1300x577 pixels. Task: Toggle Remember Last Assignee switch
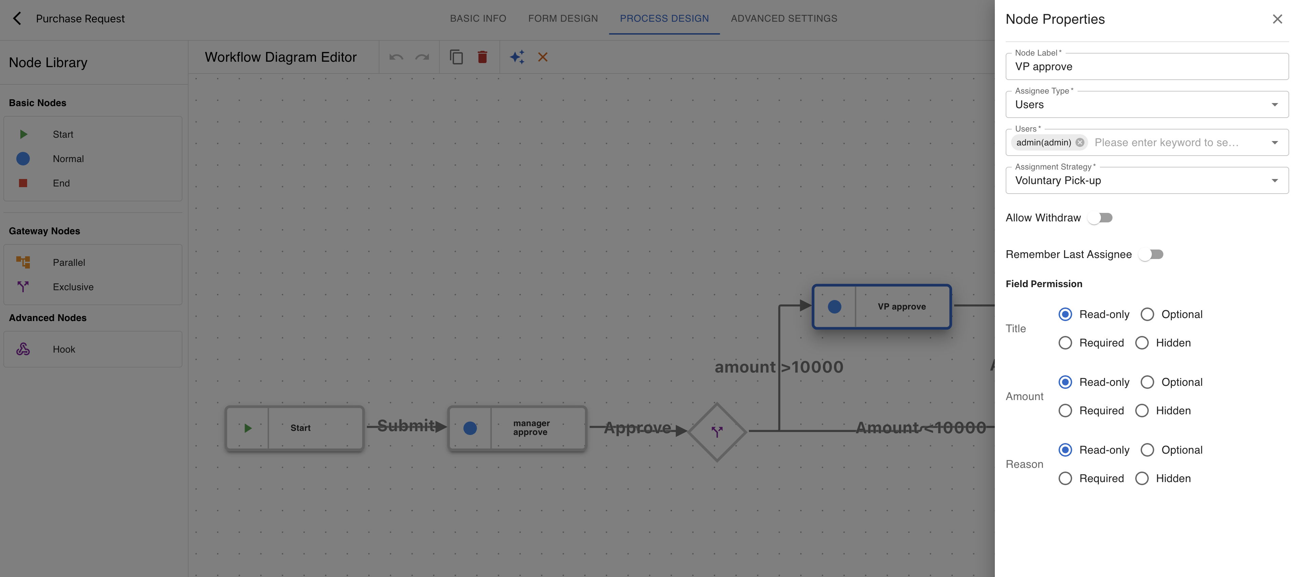tap(1151, 254)
